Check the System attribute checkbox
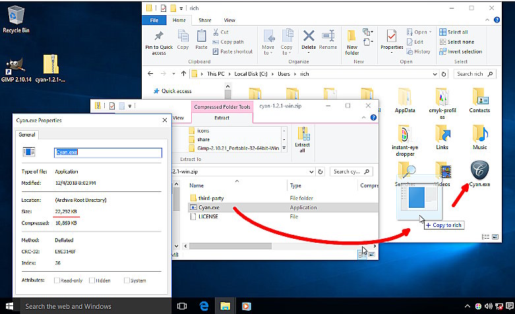515x314 pixels. click(125, 280)
